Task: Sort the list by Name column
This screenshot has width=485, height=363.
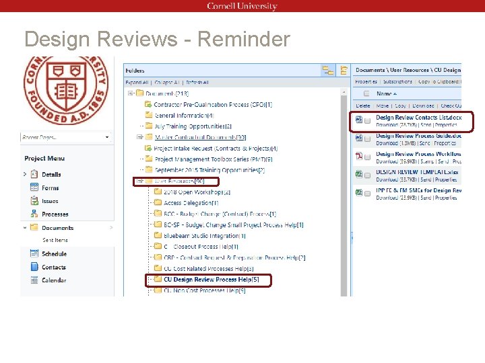Action: pyautogui.click(x=387, y=93)
